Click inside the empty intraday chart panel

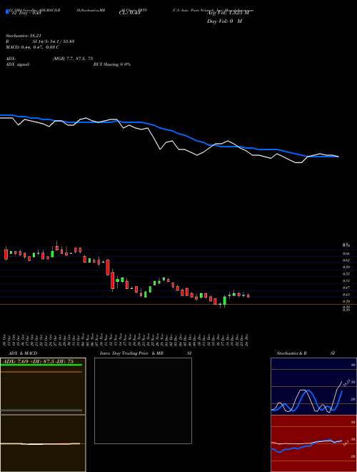coord(143,400)
